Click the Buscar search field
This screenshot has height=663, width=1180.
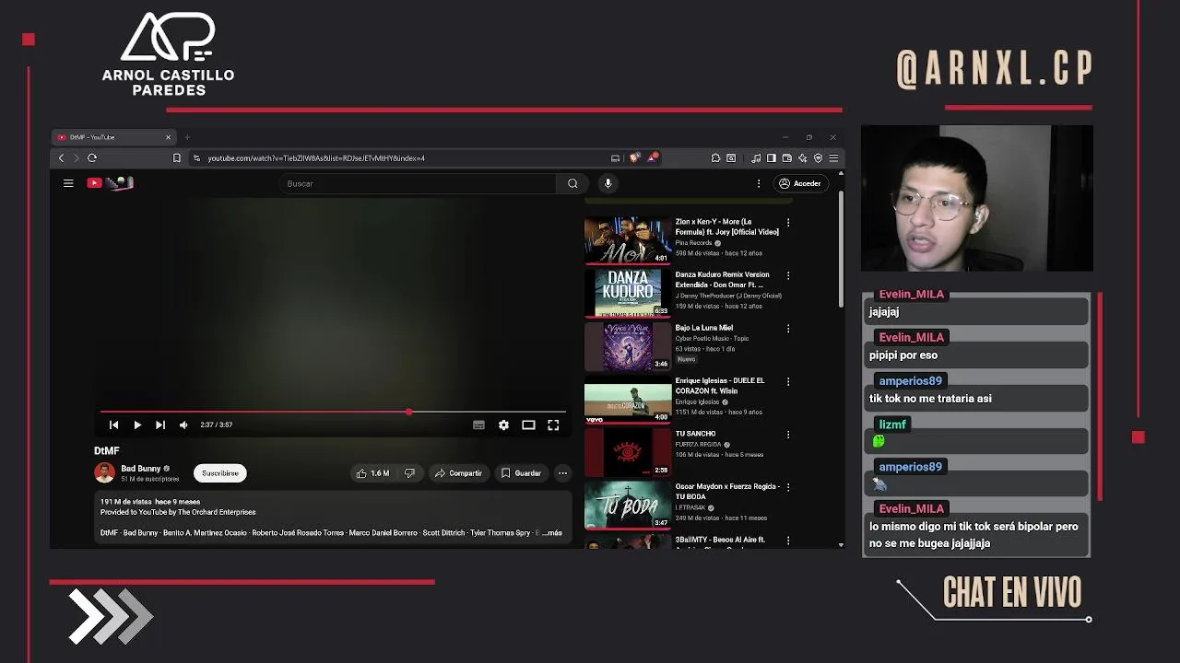tap(419, 183)
